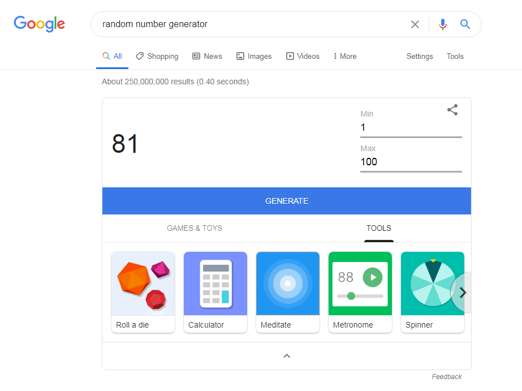Expand the More search options menu
The height and width of the screenshot is (391, 522).
[x=345, y=57]
